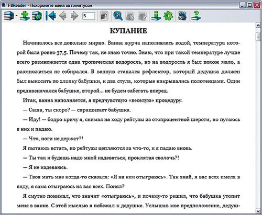Click the line "— Я не издеваюсь."
The height and width of the screenshot is (215, 262).
45,167
